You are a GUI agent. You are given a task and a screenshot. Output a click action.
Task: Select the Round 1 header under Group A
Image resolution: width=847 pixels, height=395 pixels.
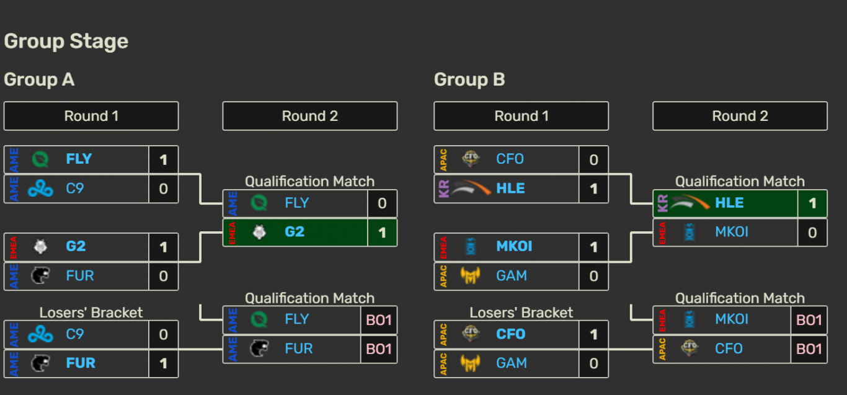(x=91, y=116)
